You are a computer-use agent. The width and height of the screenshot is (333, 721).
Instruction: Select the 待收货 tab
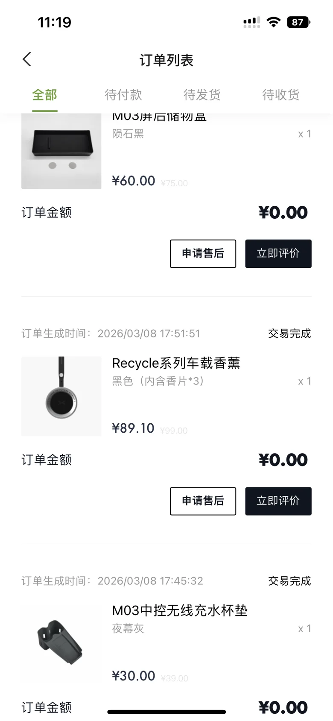[x=280, y=95]
